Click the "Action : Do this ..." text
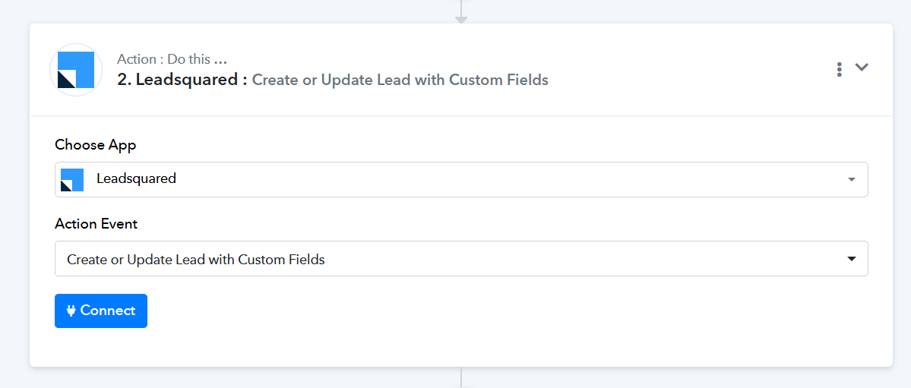911x388 pixels. pos(172,59)
